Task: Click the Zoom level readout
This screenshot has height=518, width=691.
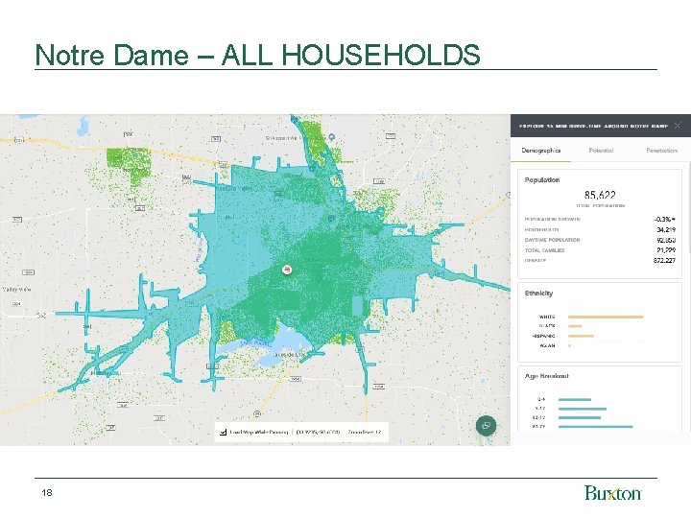Action: point(364,432)
